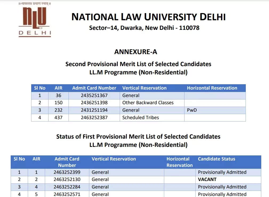Click the Admit Card Number header in first table
The width and height of the screenshot is (269, 197).
coord(94,88)
